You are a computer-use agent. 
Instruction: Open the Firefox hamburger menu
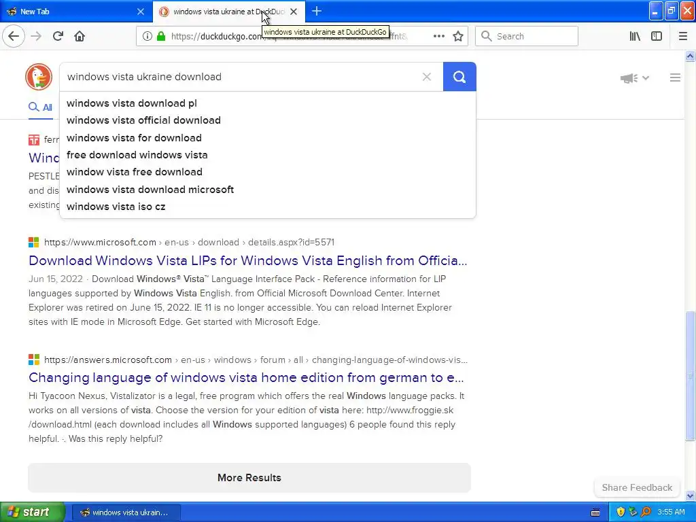coord(682,37)
